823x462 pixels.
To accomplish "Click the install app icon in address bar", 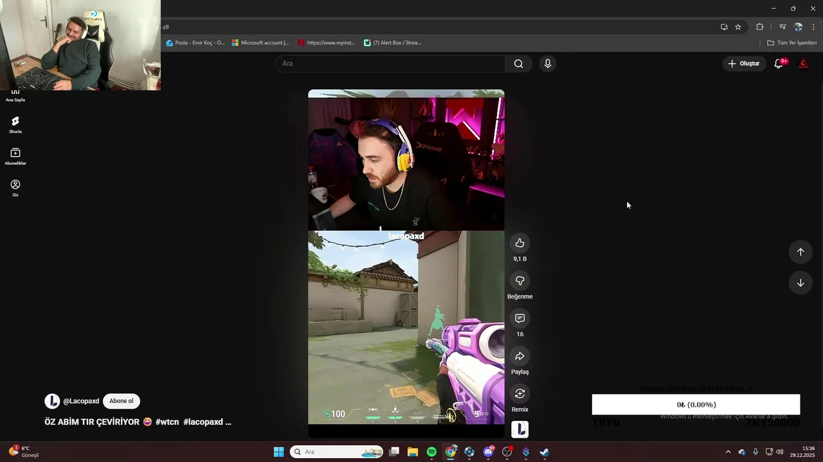I will 724,27.
